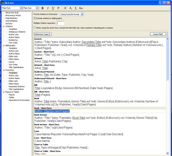Click the Audiovisual Material template text

(64, 75)
